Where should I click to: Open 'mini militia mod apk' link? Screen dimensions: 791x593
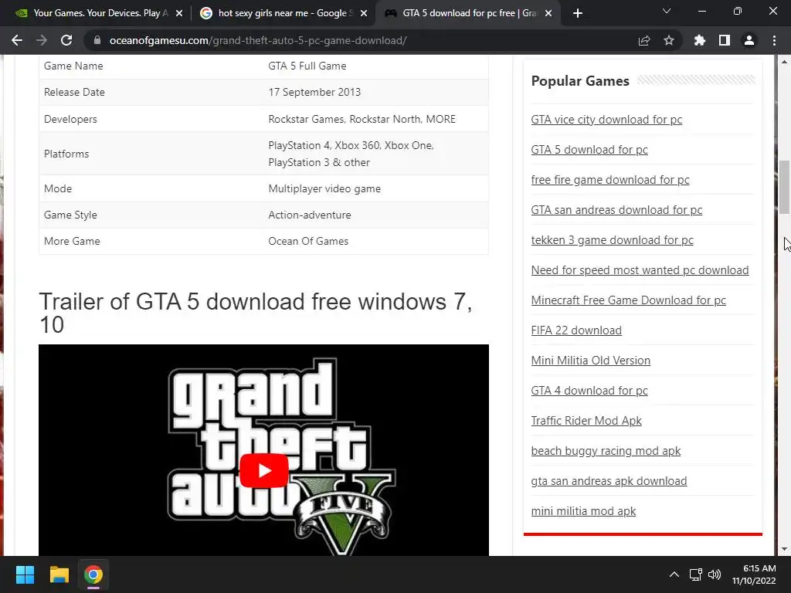coord(583,511)
